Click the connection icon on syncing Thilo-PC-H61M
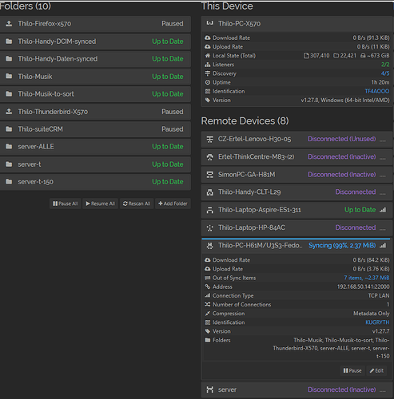The height and width of the screenshot is (399, 394). click(383, 245)
